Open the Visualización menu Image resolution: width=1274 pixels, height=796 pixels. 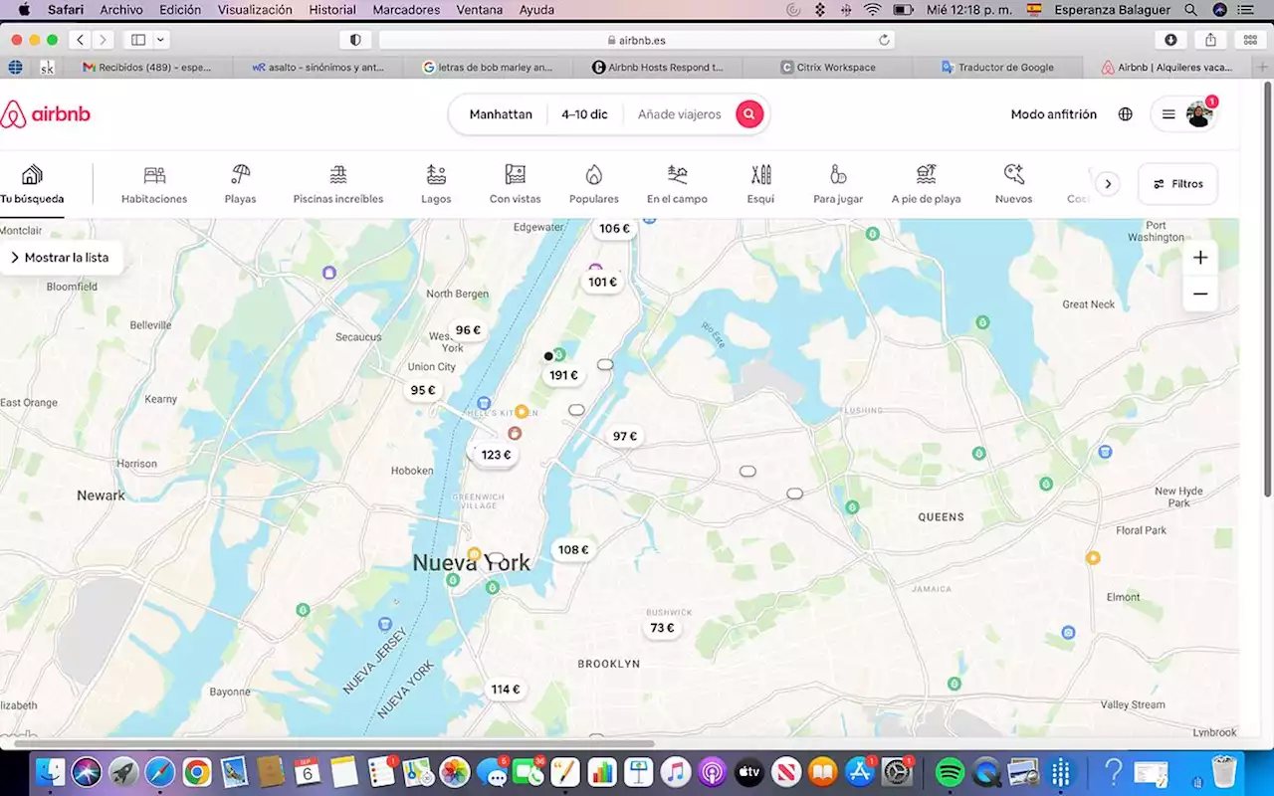[x=255, y=10]
